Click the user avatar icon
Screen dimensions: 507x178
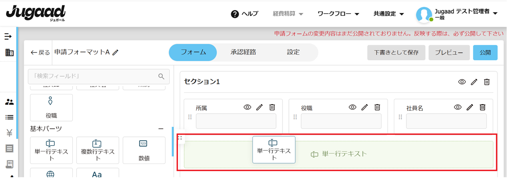(424, 14)
